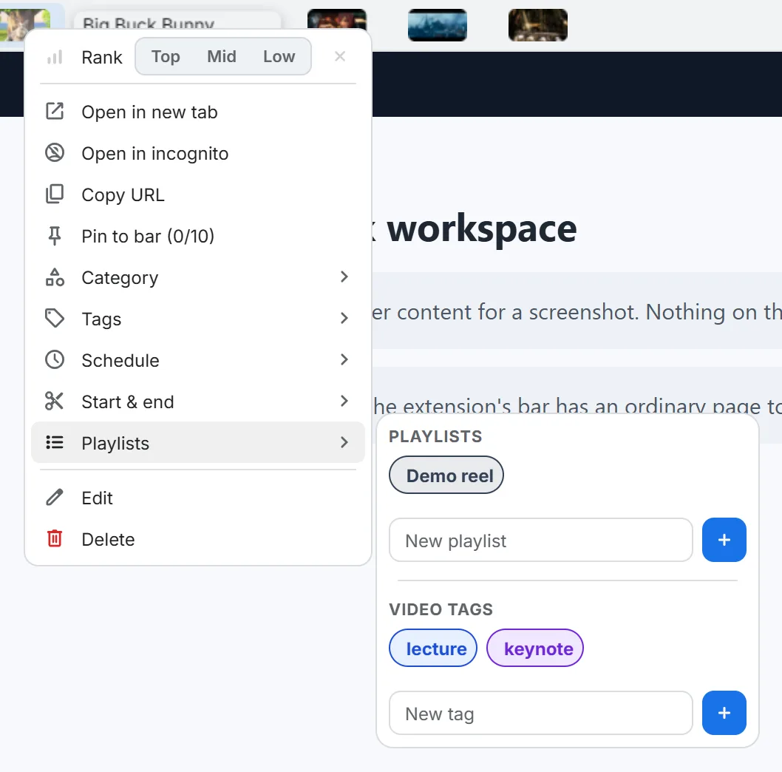The height and width of the screenshot is (772, 782).
Task: Expand the Category submenu chevron
Action: coord(344,277)
